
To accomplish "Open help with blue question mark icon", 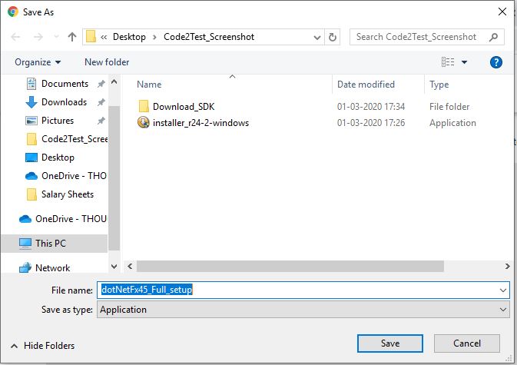I will 496,62.
